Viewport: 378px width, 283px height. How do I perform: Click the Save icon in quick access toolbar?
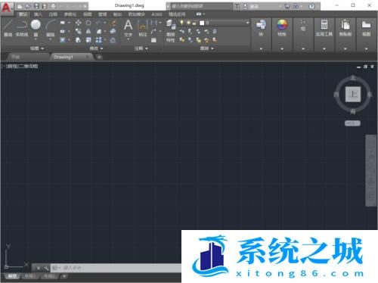[36, 6]
